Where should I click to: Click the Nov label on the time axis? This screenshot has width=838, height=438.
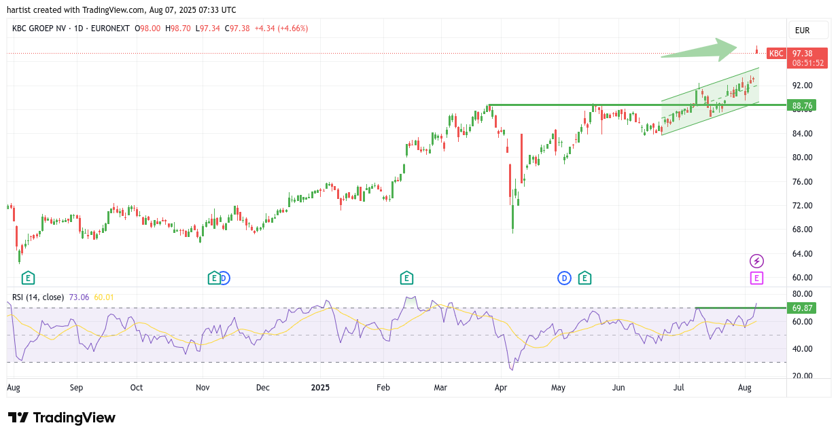tap(203, 388)
